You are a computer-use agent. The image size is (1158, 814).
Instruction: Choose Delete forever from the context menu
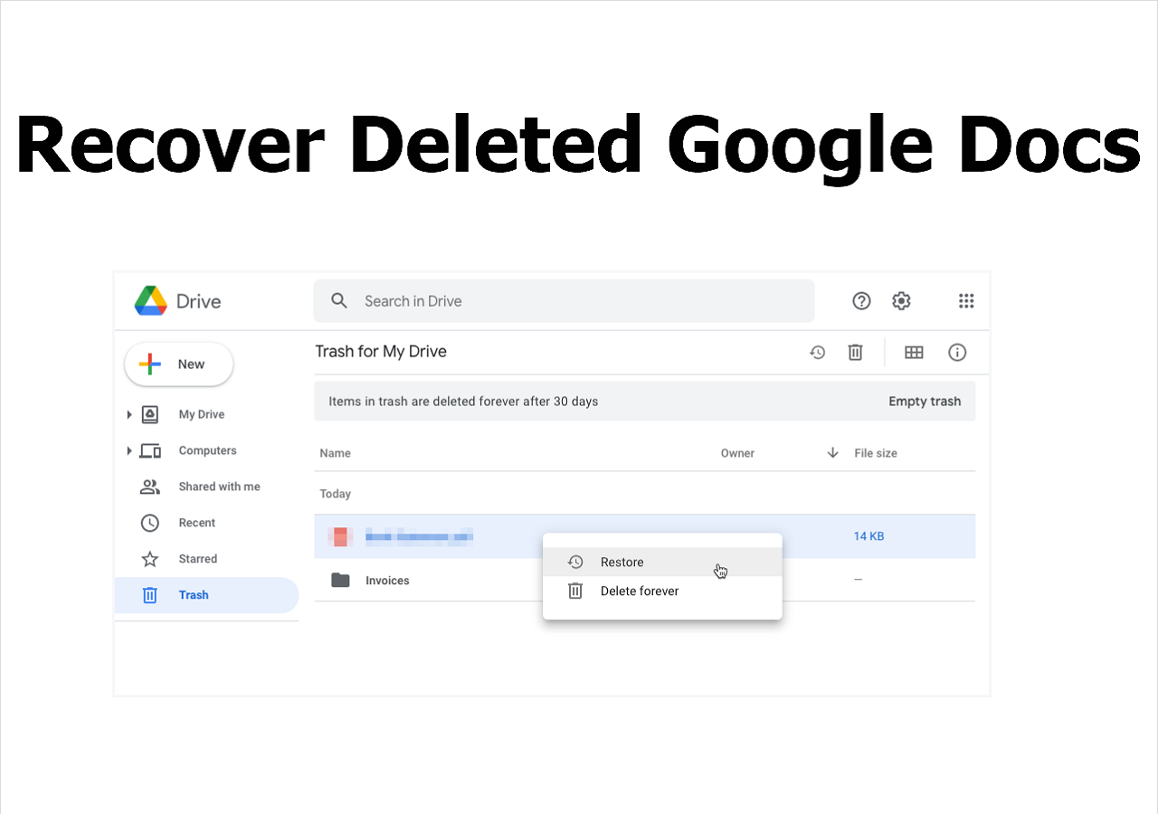point(662,592)
